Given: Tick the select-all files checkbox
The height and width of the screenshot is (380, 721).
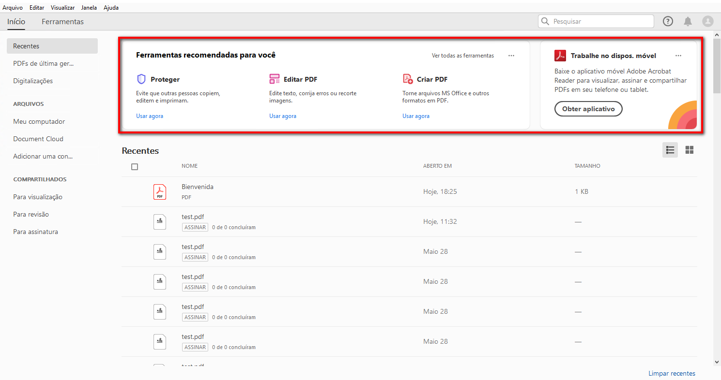Looking at the screenshot, I should click(x=135, y=167).
